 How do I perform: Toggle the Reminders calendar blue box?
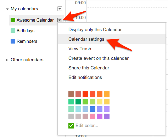13,41
